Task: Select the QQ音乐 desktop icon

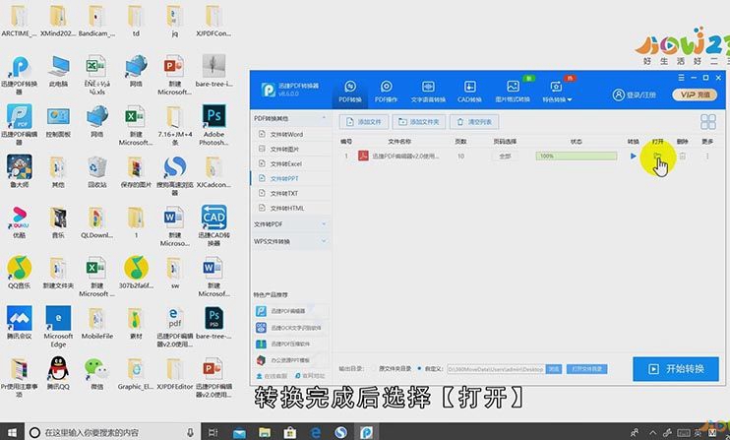Action: coord(19,273)
